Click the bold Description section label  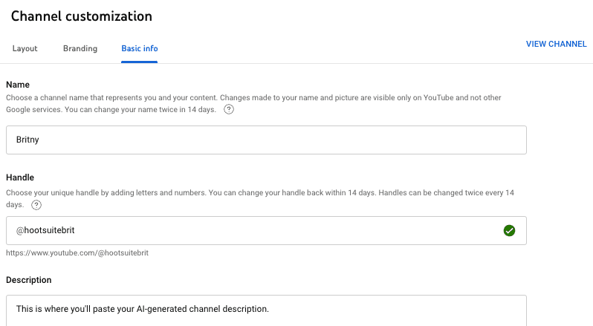tap(29, 280)
